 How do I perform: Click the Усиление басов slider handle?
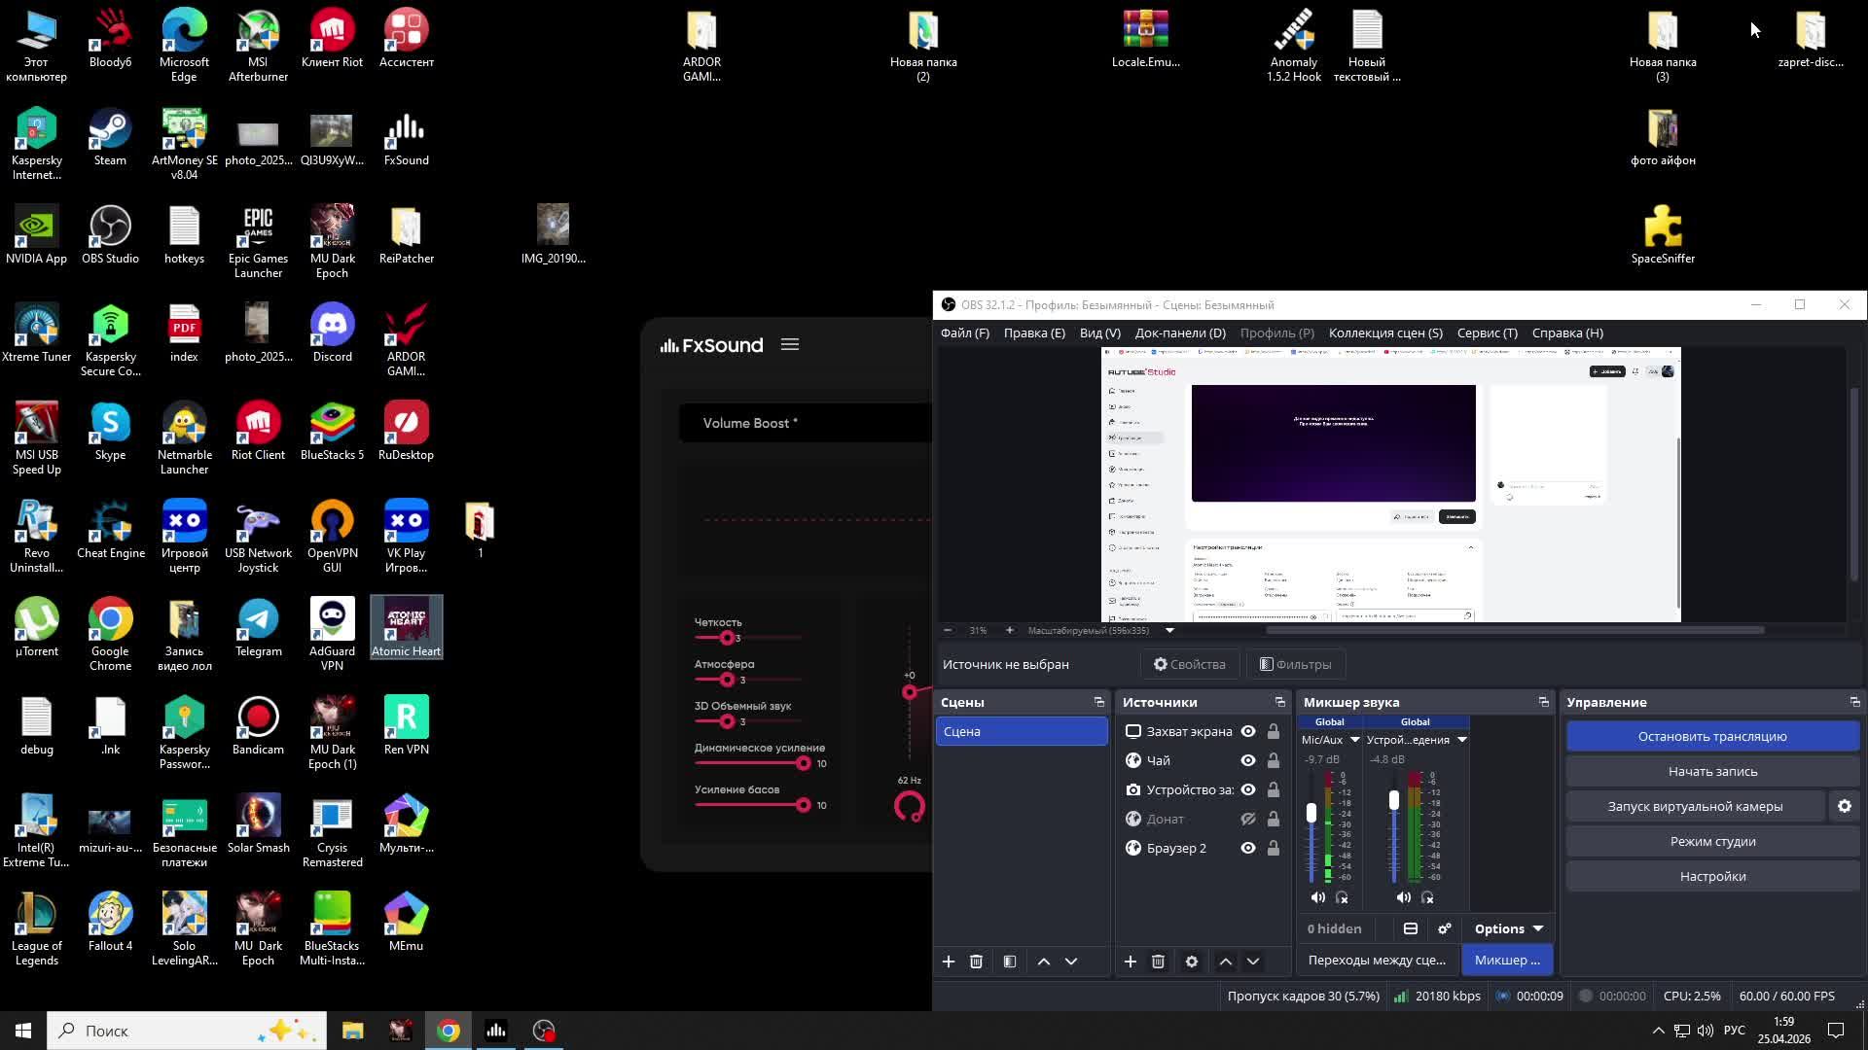tap(803, 805)
